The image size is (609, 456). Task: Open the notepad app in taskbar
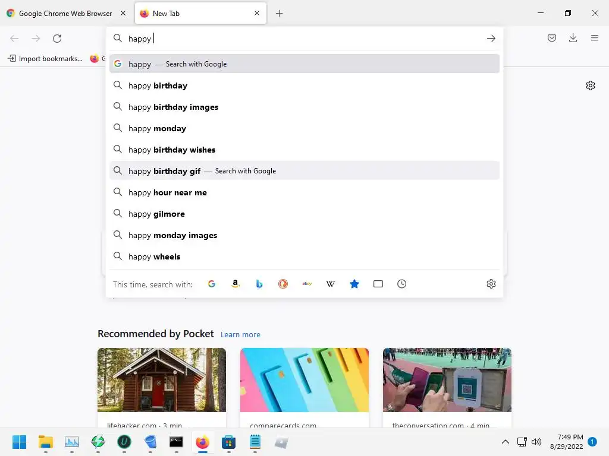[255, 442]
